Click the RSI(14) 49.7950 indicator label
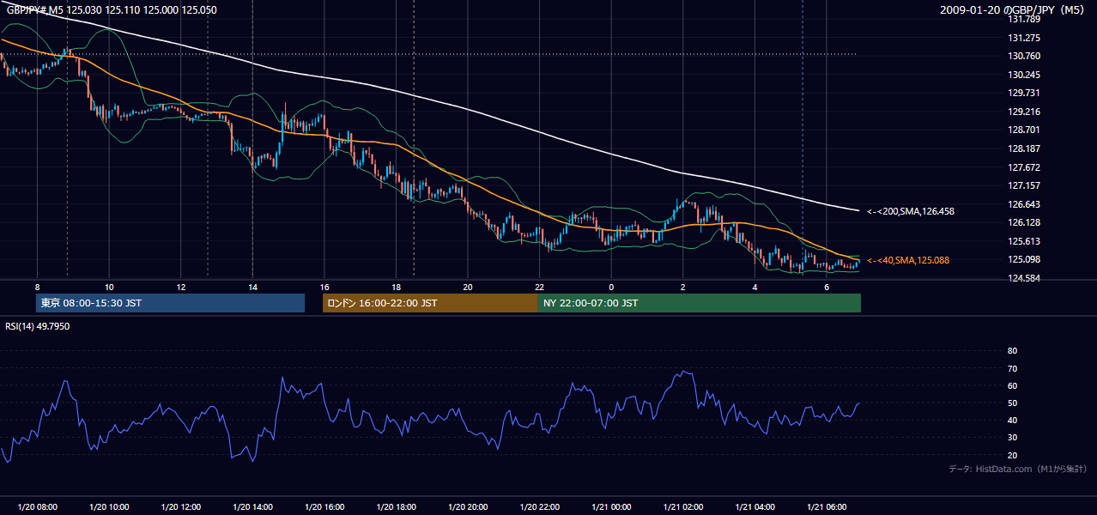1097x515 pixels. (38, 326)
